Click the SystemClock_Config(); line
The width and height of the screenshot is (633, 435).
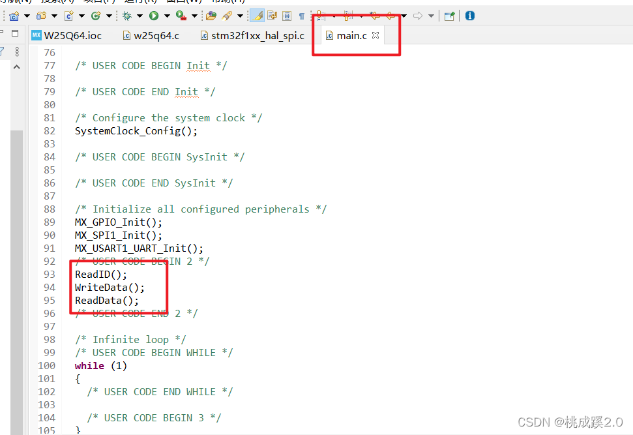click(136, 131)
